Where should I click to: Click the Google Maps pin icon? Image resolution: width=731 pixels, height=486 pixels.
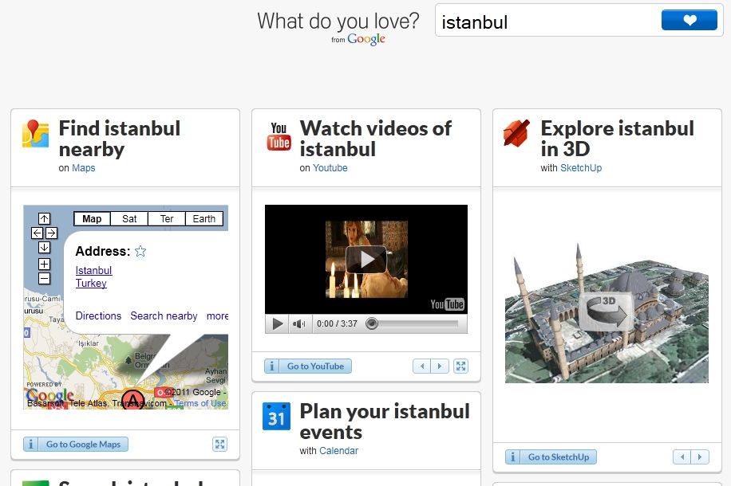(x=35, y=134)
